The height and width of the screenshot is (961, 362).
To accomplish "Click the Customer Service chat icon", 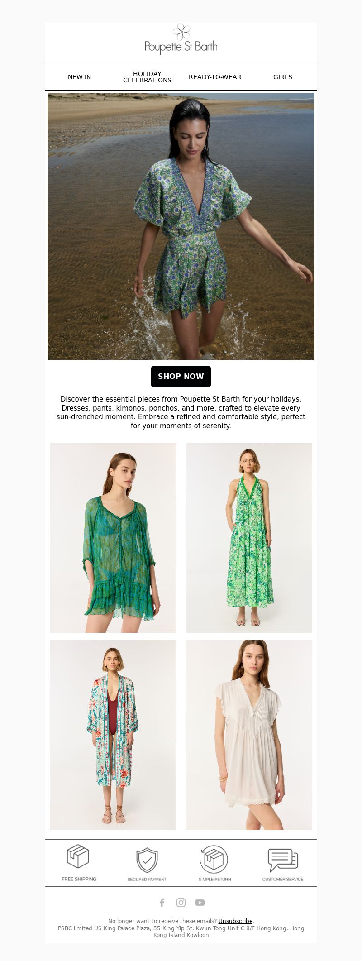I will tap(283, 860).
